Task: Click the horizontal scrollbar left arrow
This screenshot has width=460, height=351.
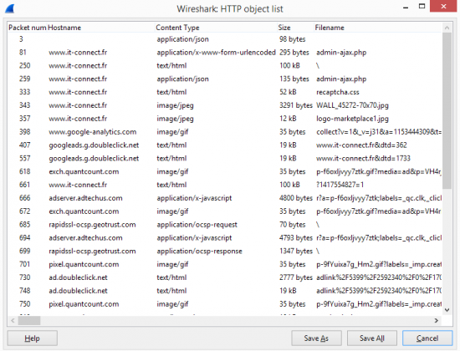Action: tap(13, 321)
